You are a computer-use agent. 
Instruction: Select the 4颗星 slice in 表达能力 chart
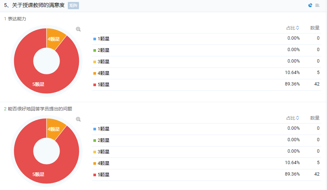coord(53,39)
